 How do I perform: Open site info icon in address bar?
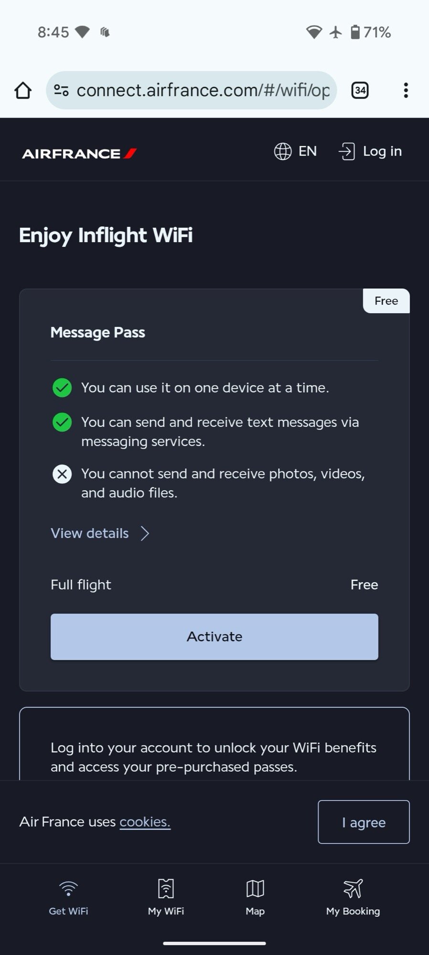[61, 90]
